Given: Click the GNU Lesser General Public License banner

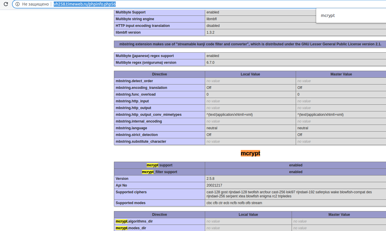Looking at the screenshot, I should (250, 44).
